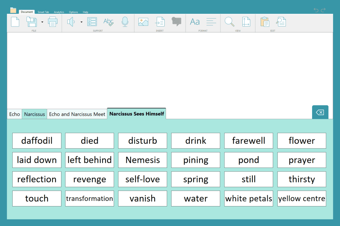The image size is (340, 226).
Task: Expand the speech options dropdown arrow
Action: pos(82,22)
